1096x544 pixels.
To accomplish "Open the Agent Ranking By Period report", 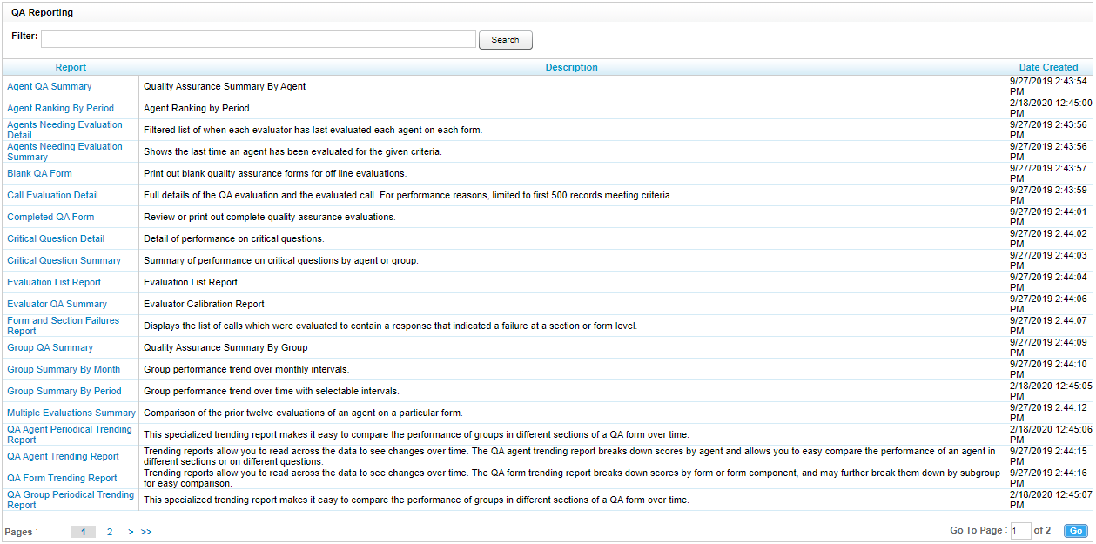I will [x=61, y=109].
